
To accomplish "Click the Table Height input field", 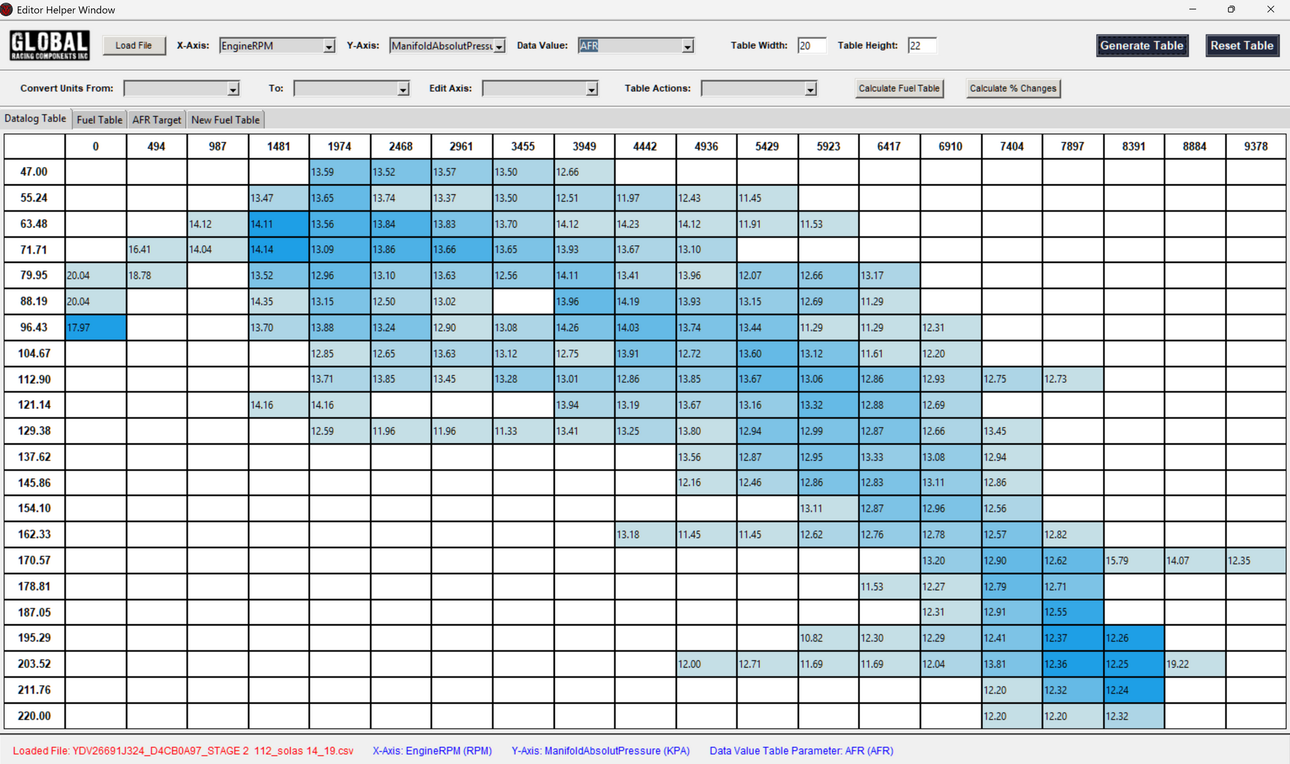I will coord(921,46).
